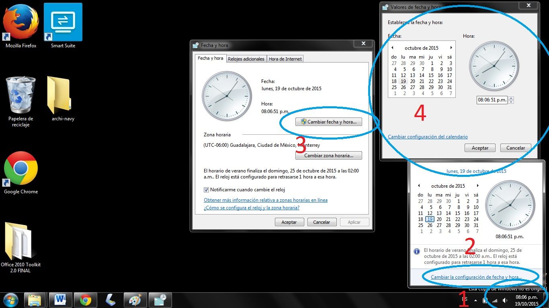Viewport: 549px width, 308px height.
Task: Open the Google Chrome desktop shortcut
Action: (x=20, y=173)
